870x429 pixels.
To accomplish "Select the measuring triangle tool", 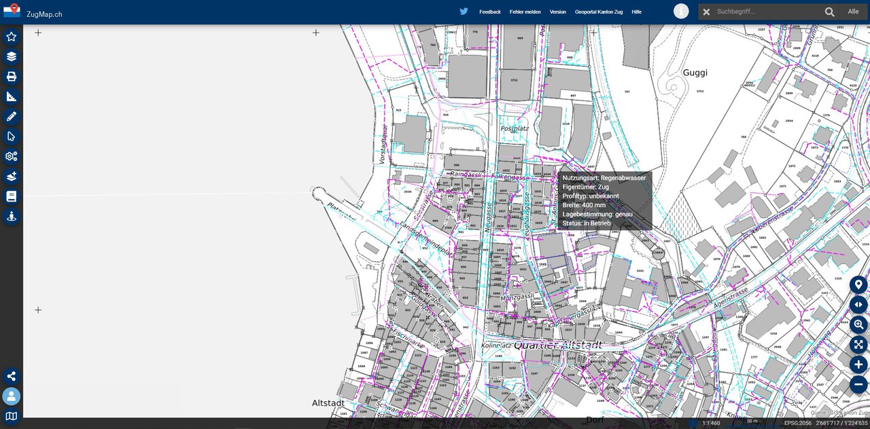I will 12,96.
